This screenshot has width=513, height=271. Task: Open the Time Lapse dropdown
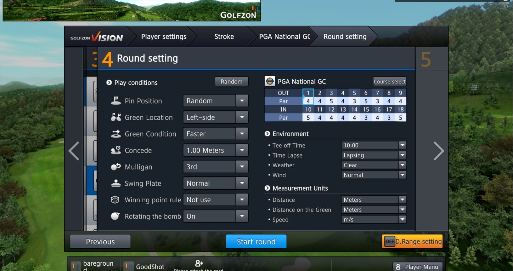pos(374,155)
